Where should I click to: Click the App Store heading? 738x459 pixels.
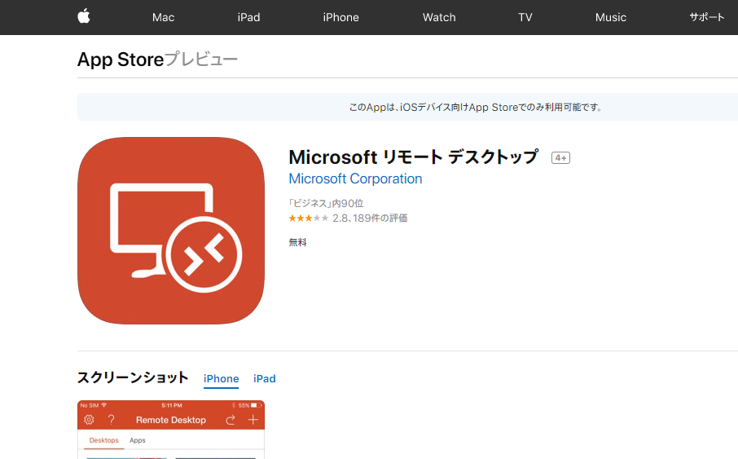(121, 60)
